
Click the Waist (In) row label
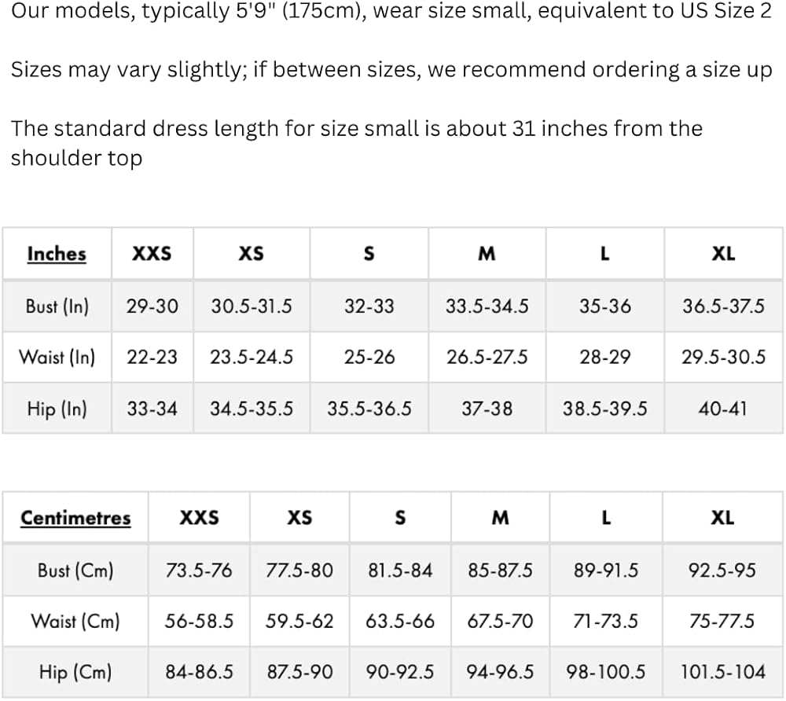pyautogui.click(x=57, y=358)
